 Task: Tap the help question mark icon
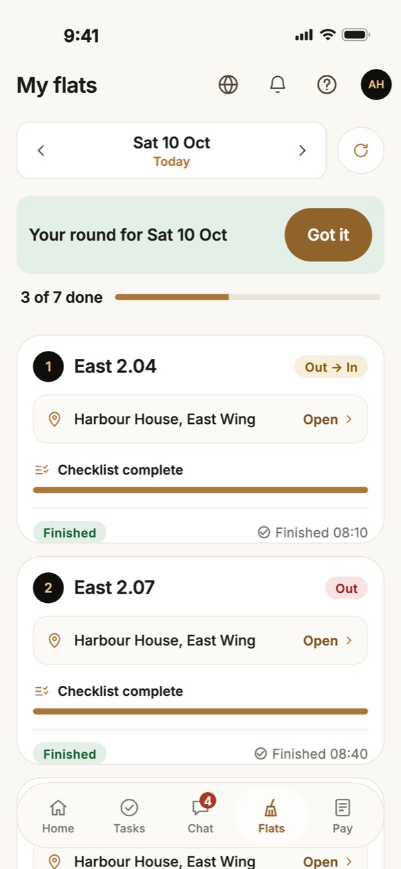coord(327,85)
